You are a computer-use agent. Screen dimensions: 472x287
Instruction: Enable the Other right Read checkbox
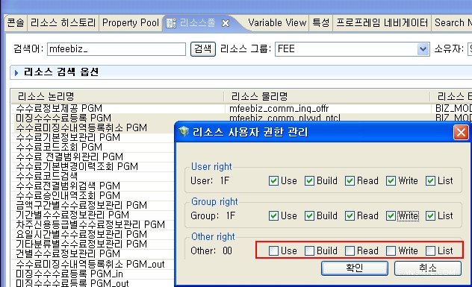350,251
